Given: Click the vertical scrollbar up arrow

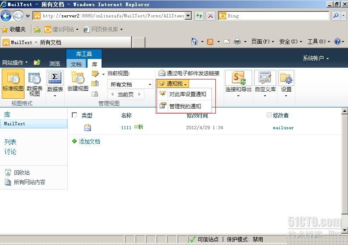Looking at the screenshot, I should coord(344,111).
